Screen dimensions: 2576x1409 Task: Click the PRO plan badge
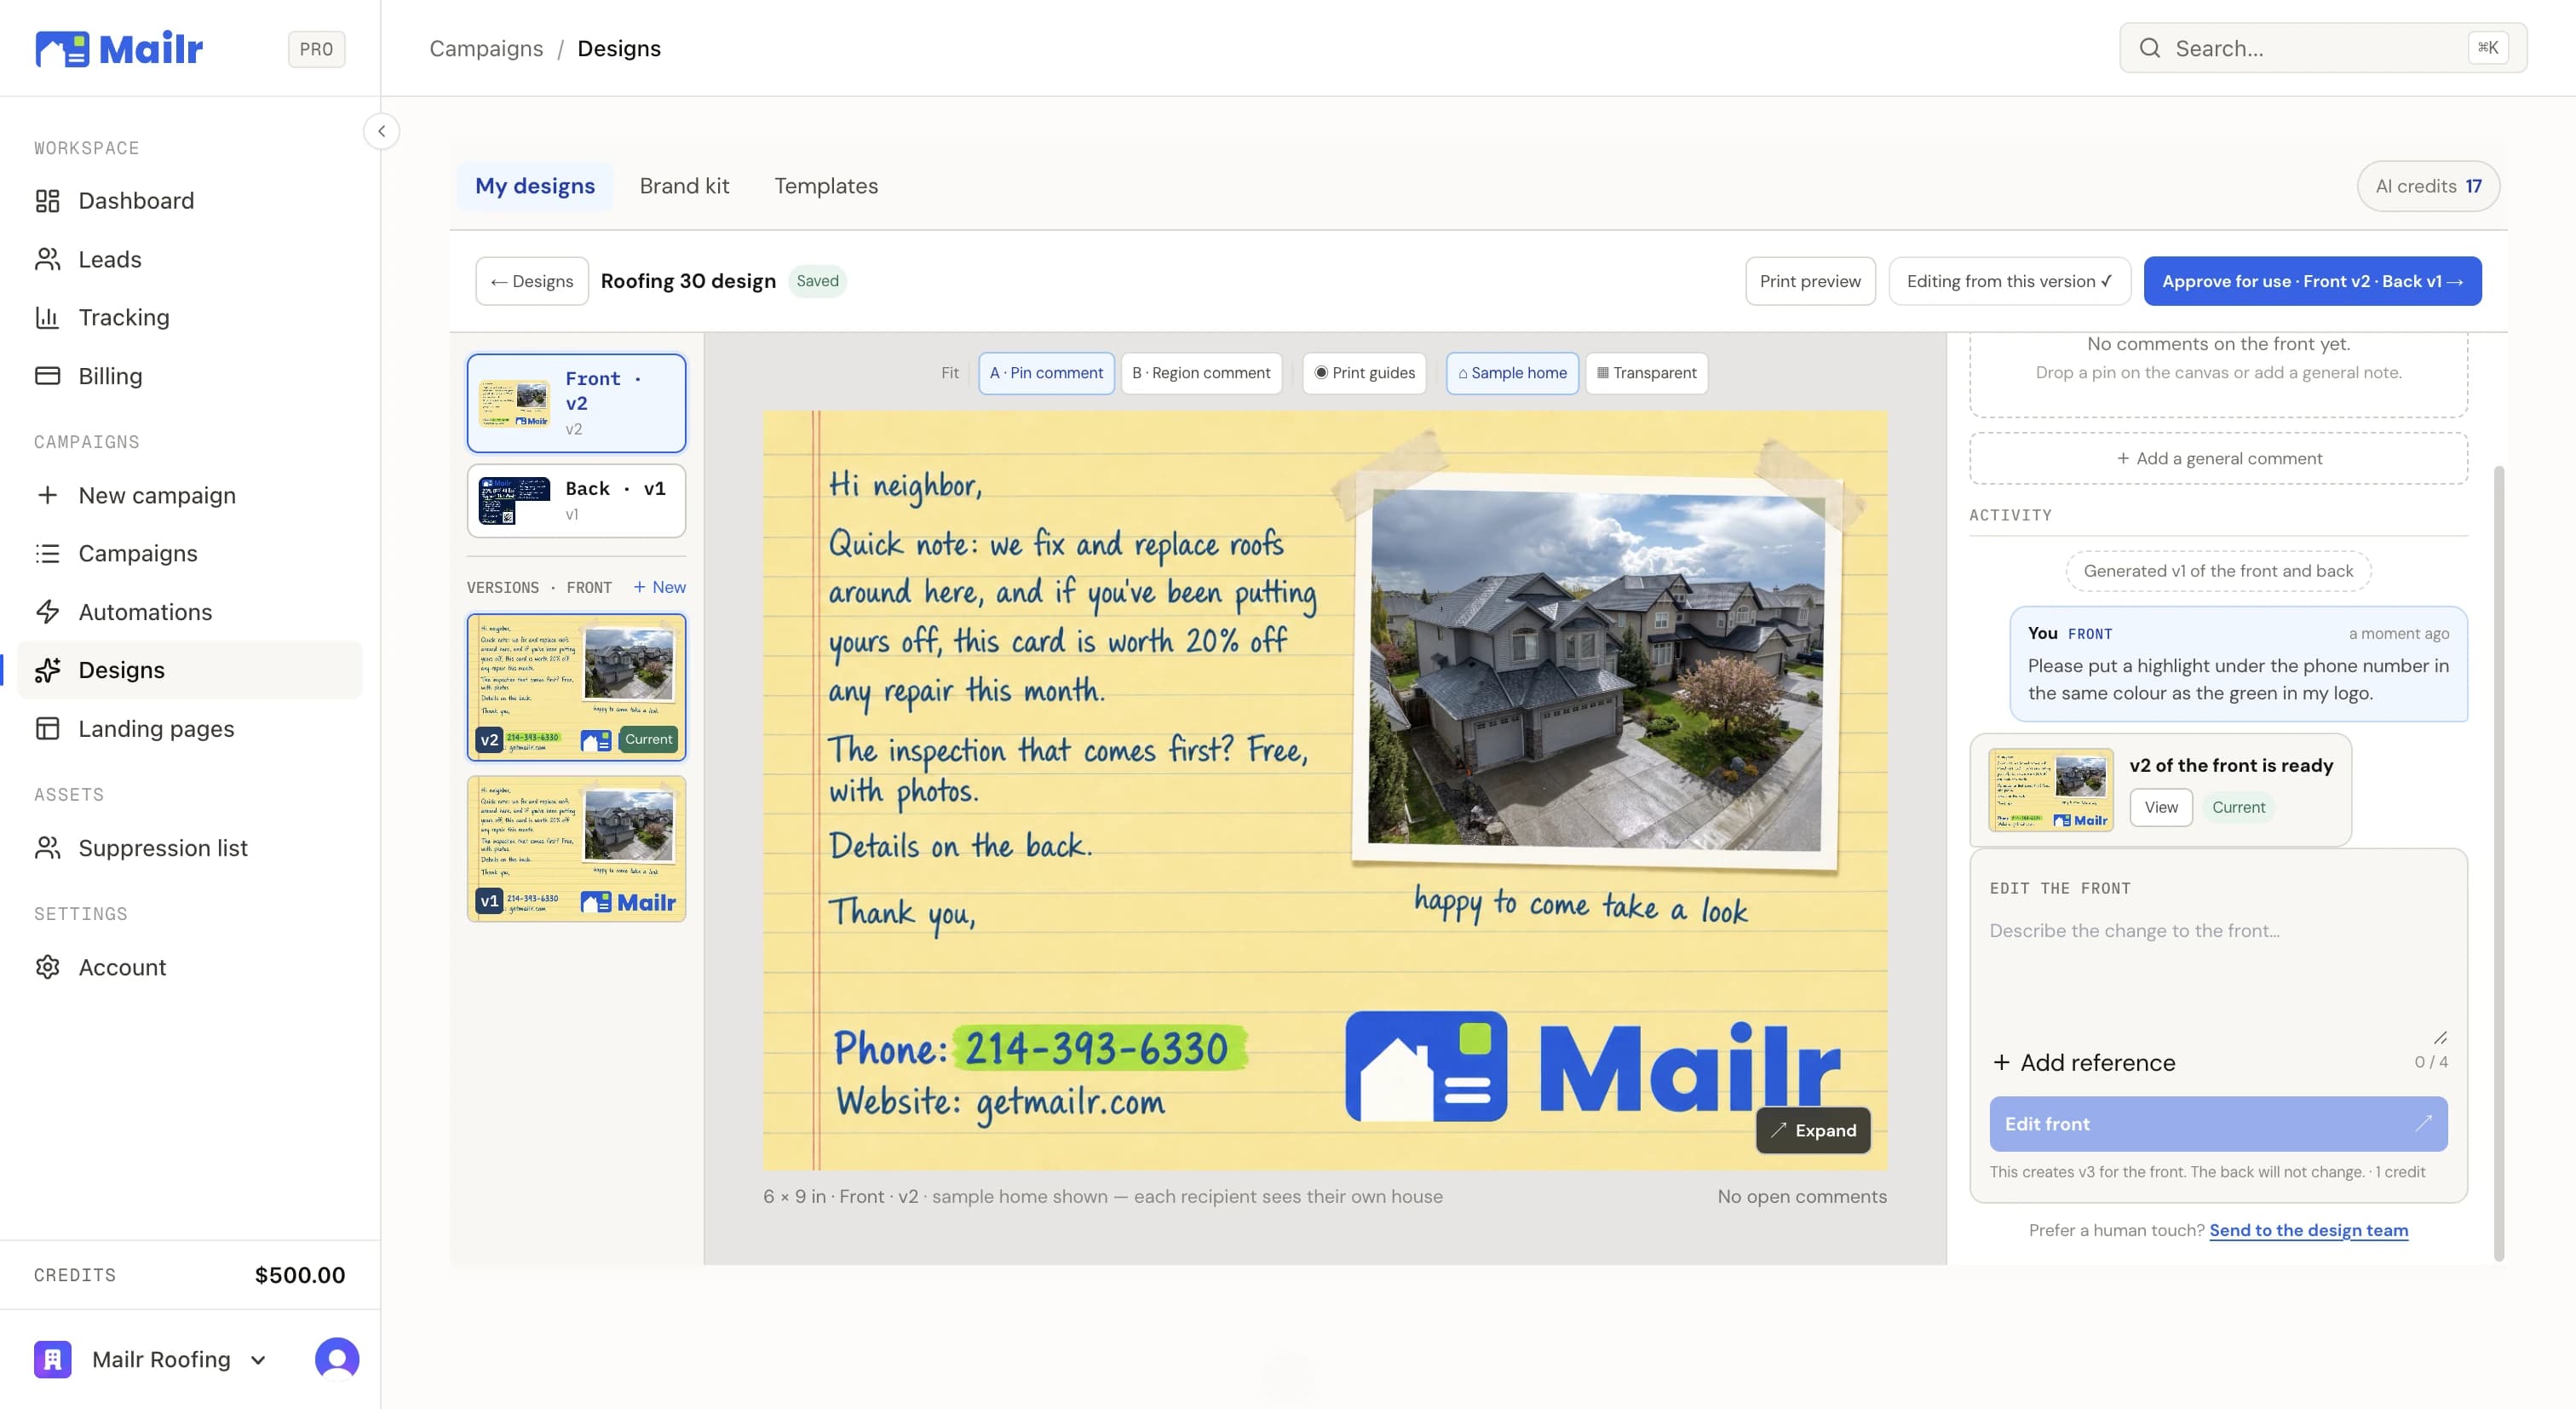[317, 49]
